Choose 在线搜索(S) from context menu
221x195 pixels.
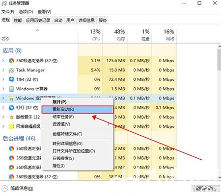pyautogui.click(x=77, y=158)
